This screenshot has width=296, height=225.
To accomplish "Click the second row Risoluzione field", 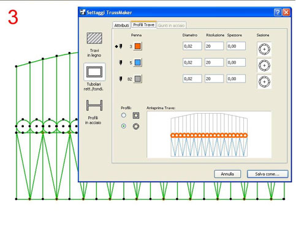I will pyautogui.click(x=214, y=62).
